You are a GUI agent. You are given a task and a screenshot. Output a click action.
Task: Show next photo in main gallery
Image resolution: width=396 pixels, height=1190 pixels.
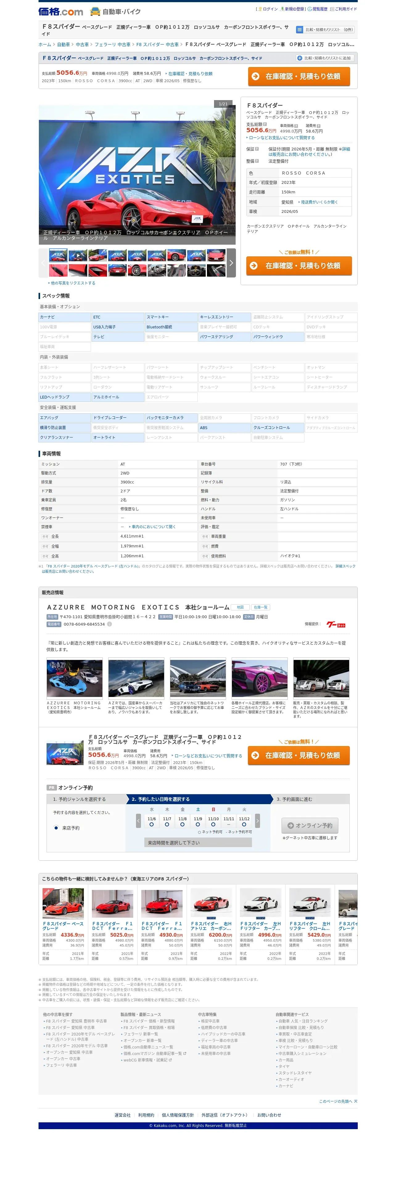(226, 170)
